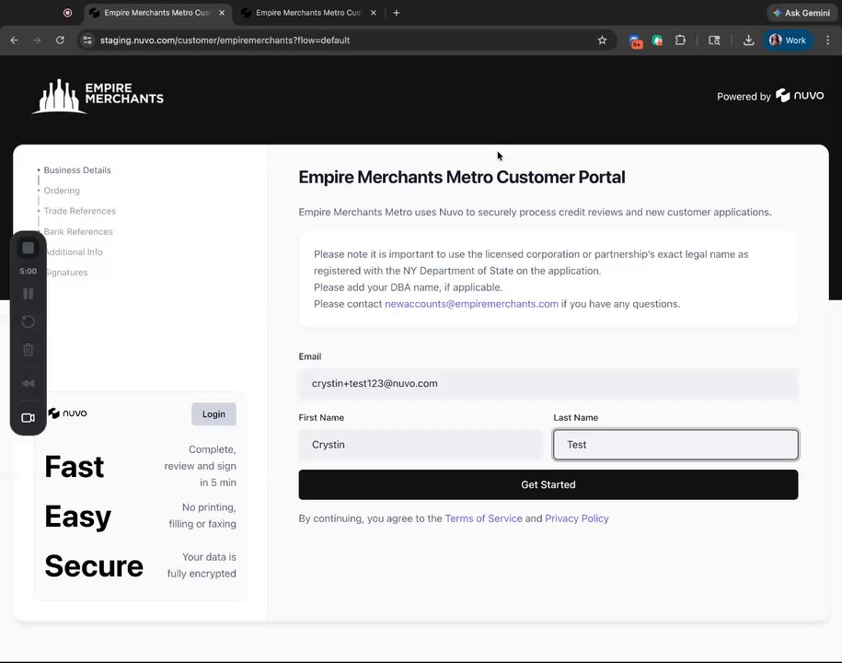Go back with browser back arrow
The height and width of the screenshot is (663, 842).
coord(15,41)
